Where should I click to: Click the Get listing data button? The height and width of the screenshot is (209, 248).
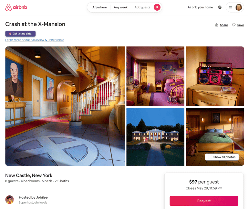coord(20,34)
